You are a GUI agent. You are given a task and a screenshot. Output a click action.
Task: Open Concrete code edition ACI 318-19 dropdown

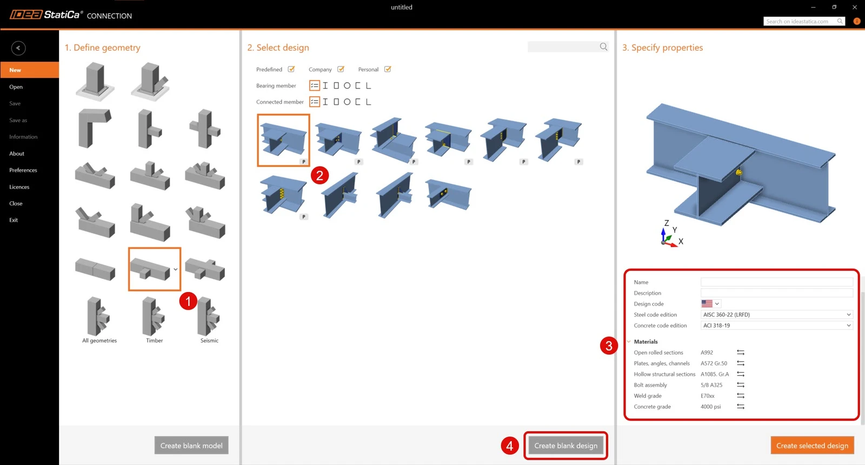[777, 325]
